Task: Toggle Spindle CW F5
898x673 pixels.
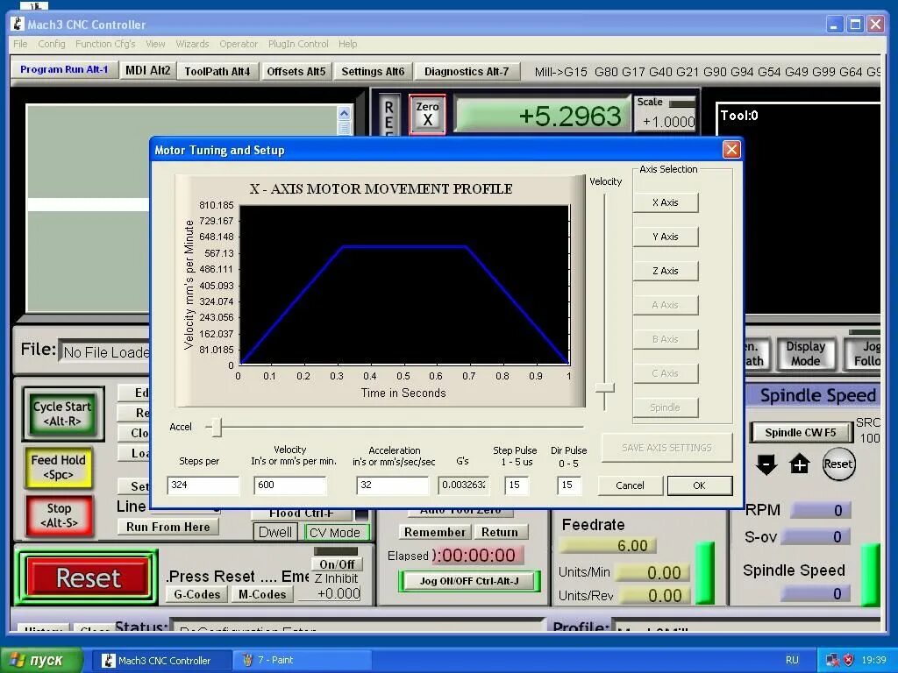Action: 800,433
